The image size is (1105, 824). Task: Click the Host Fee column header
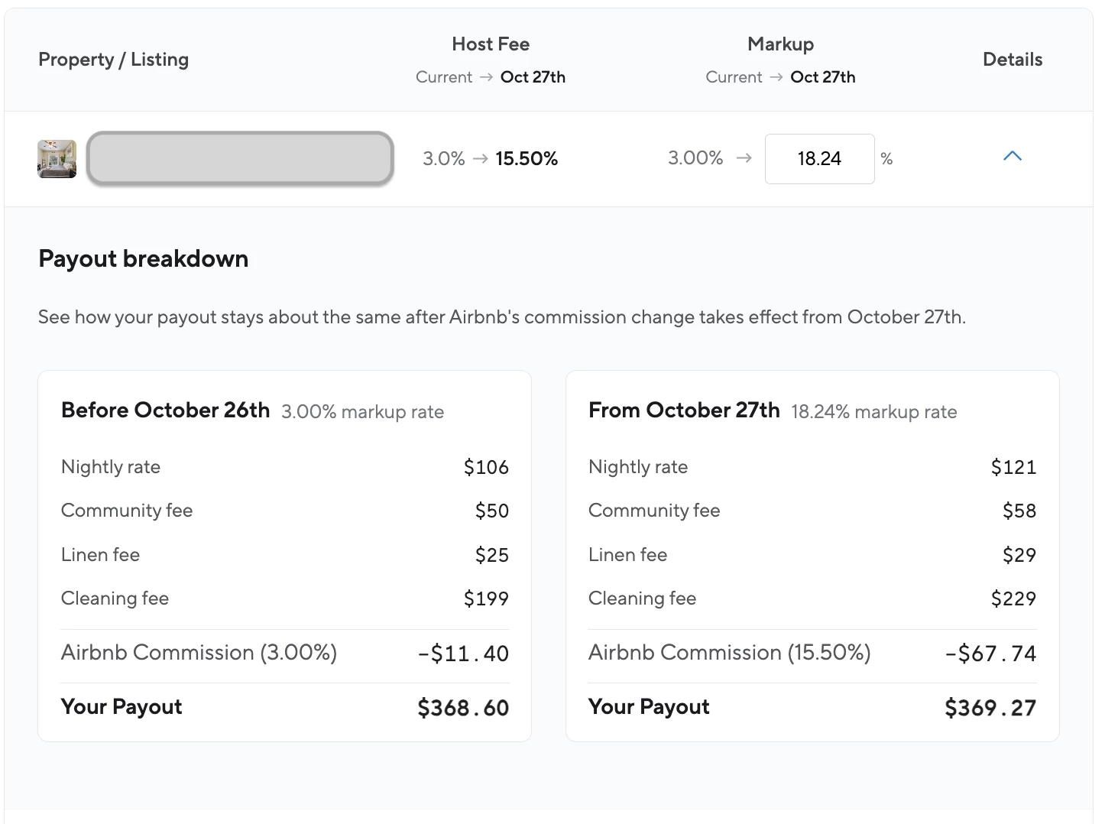[491, 44]
